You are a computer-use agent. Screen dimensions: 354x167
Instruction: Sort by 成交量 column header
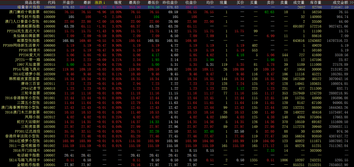pos(299,3)
